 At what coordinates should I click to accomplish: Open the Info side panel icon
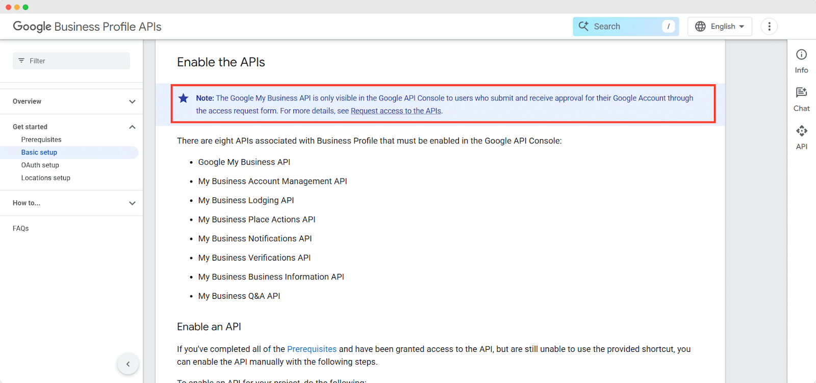click(801, 55)
